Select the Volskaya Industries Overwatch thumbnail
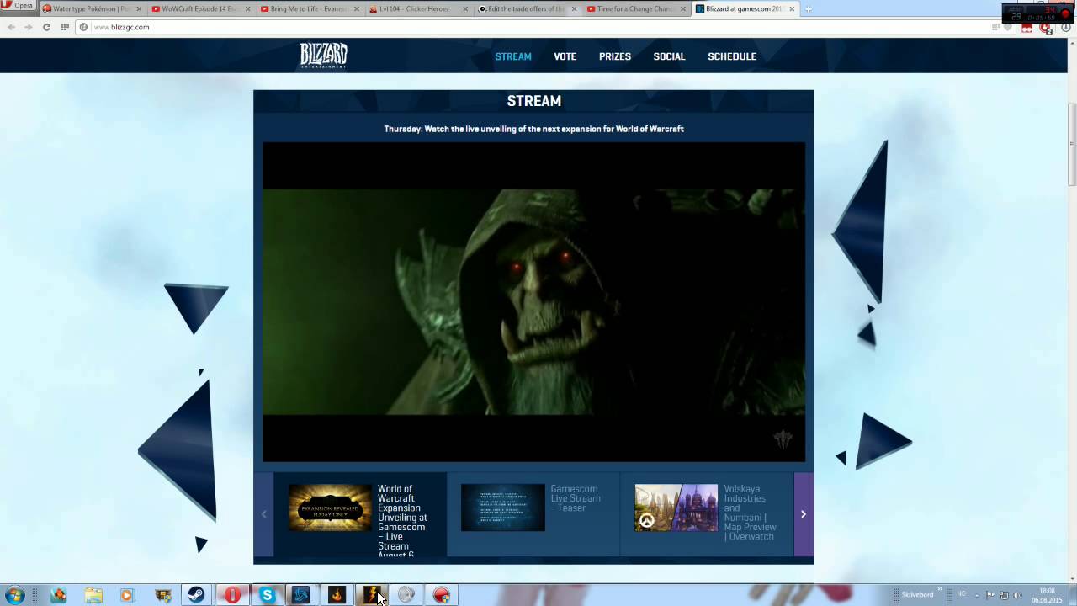The width and height of the screenshot is (1077, 606). (676, 508)
